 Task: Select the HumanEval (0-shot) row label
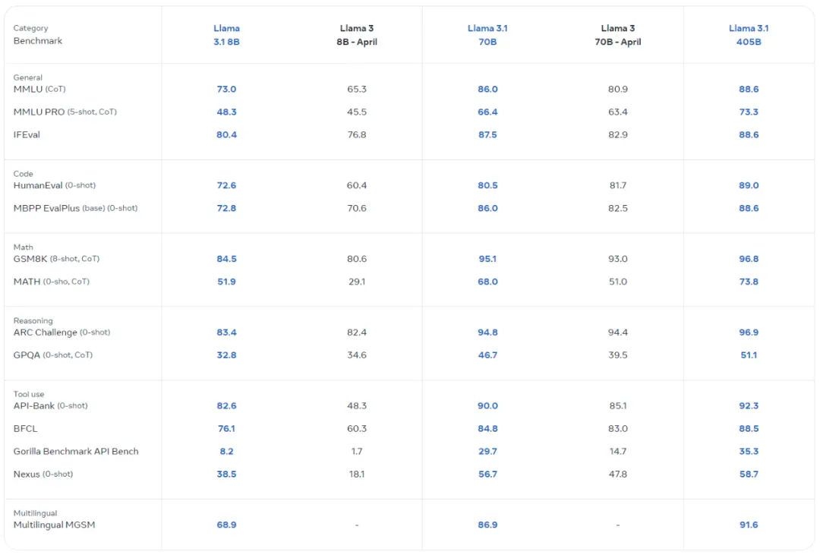coord(55,185)
